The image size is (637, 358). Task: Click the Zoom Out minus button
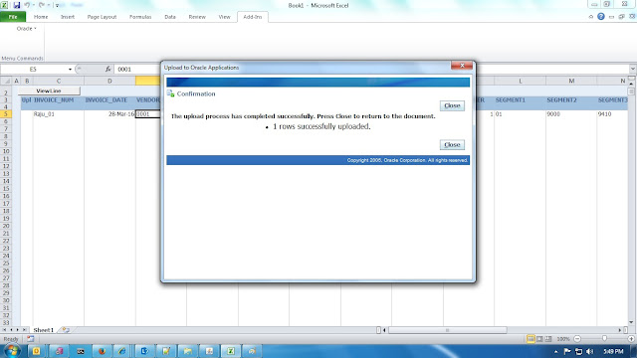tap(577, 339)
